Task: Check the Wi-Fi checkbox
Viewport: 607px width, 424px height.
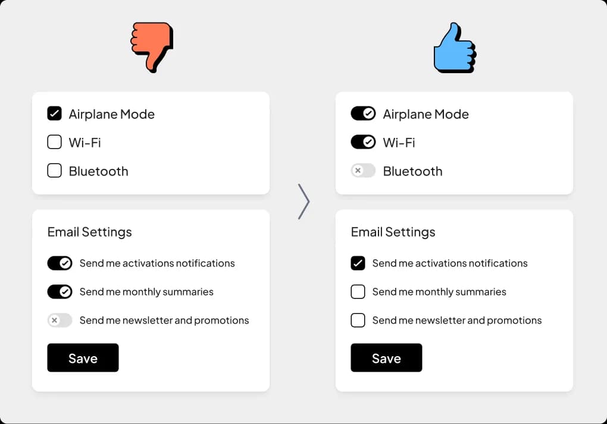Action: pos(54,142)
